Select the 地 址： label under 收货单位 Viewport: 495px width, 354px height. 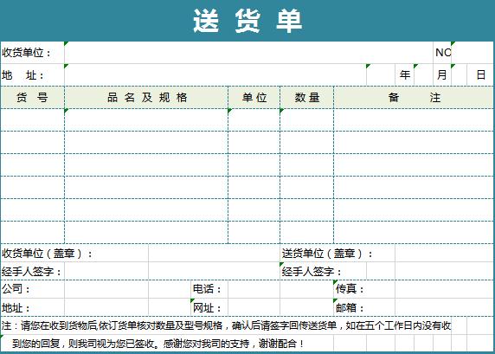(x=33, y=74)
